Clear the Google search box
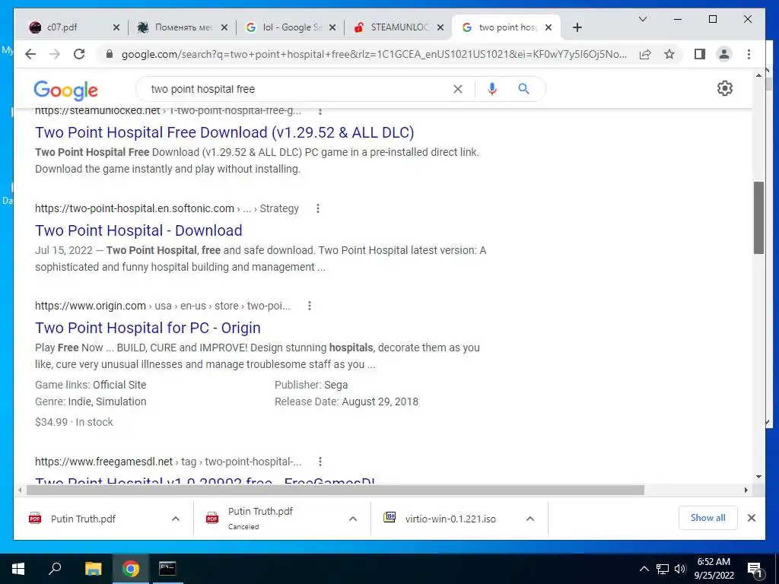The height and width of the screenshot is (584, 779). (457, 89)
